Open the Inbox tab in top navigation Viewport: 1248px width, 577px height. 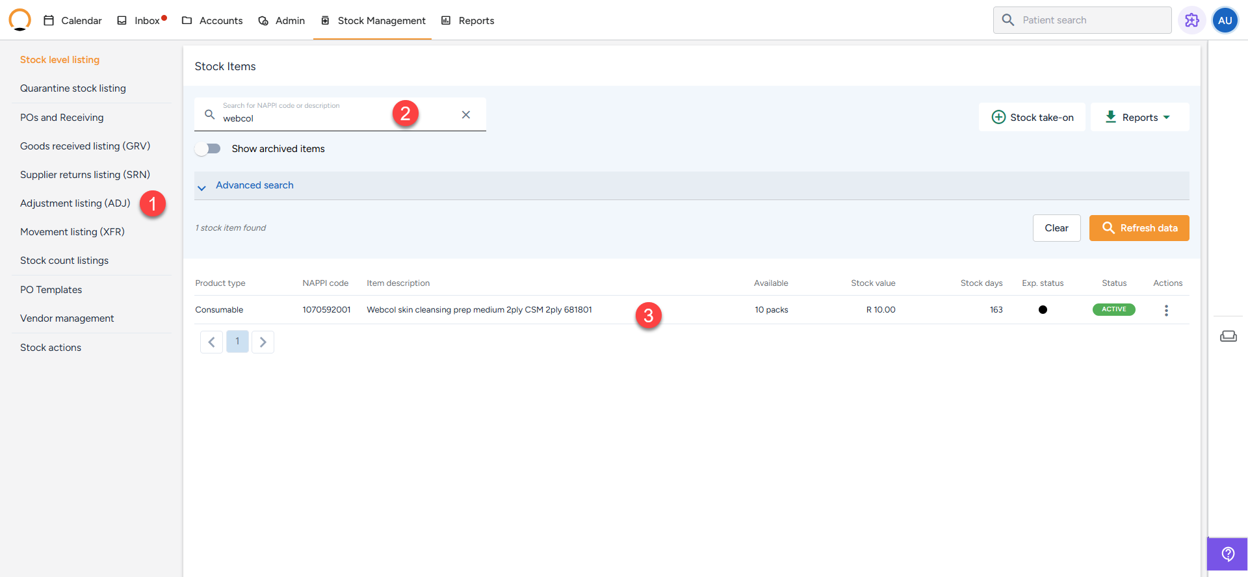point(141,21)
